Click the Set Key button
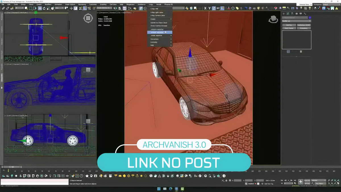 click(307, 184)
